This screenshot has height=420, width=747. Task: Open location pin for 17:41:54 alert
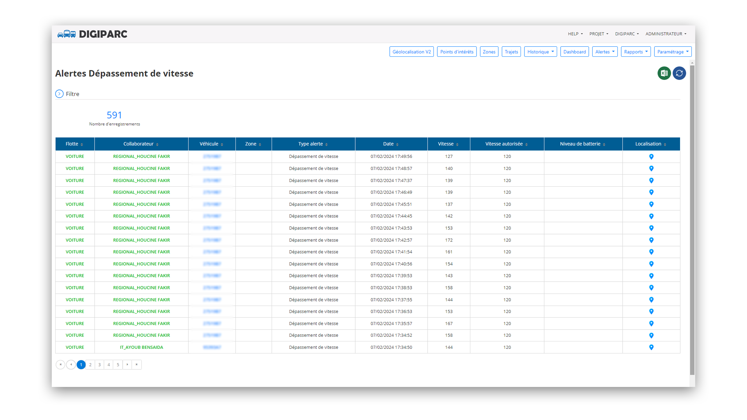(651, 252)
